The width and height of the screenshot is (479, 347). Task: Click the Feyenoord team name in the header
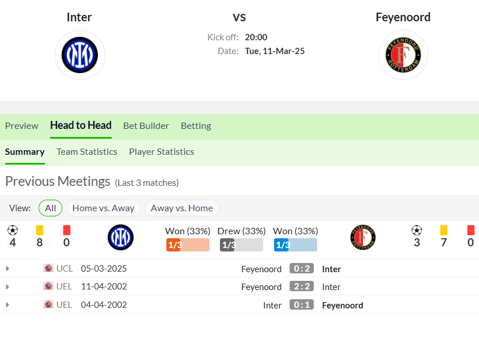click(403, 17)
